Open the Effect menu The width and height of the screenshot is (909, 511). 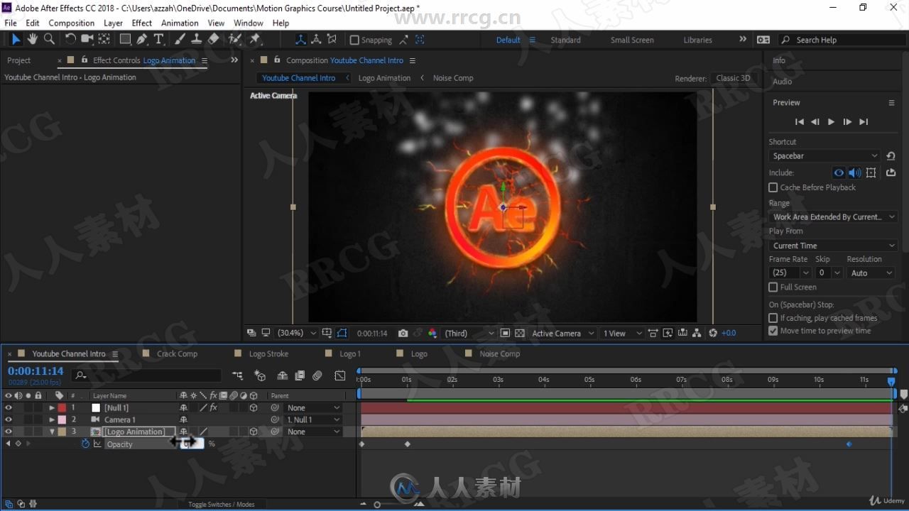coord(142,23)
